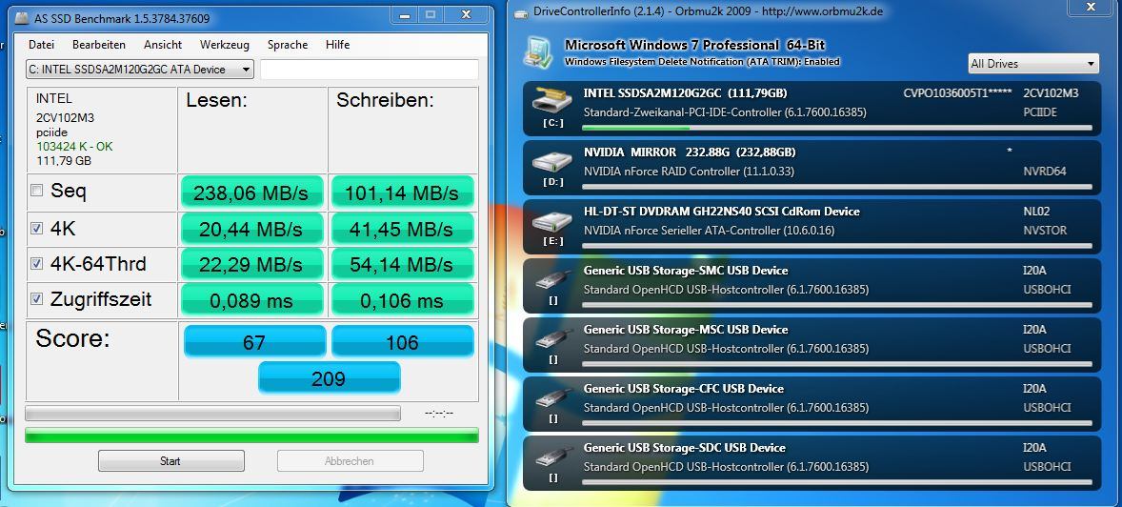Open the Sprache menu
Screen dimensions: 1122x507
pyautogui.click(x=288, y=45)
